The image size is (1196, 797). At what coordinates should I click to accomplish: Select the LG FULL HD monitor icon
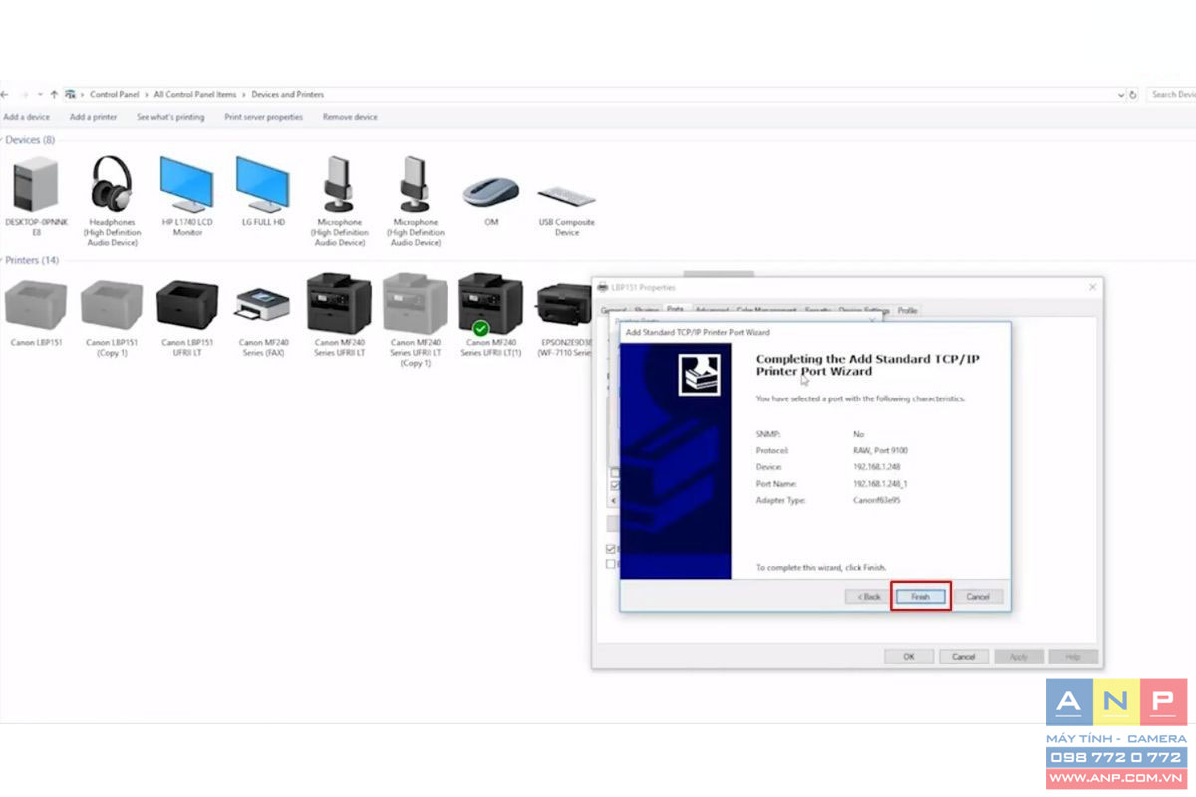pos(263,184)
